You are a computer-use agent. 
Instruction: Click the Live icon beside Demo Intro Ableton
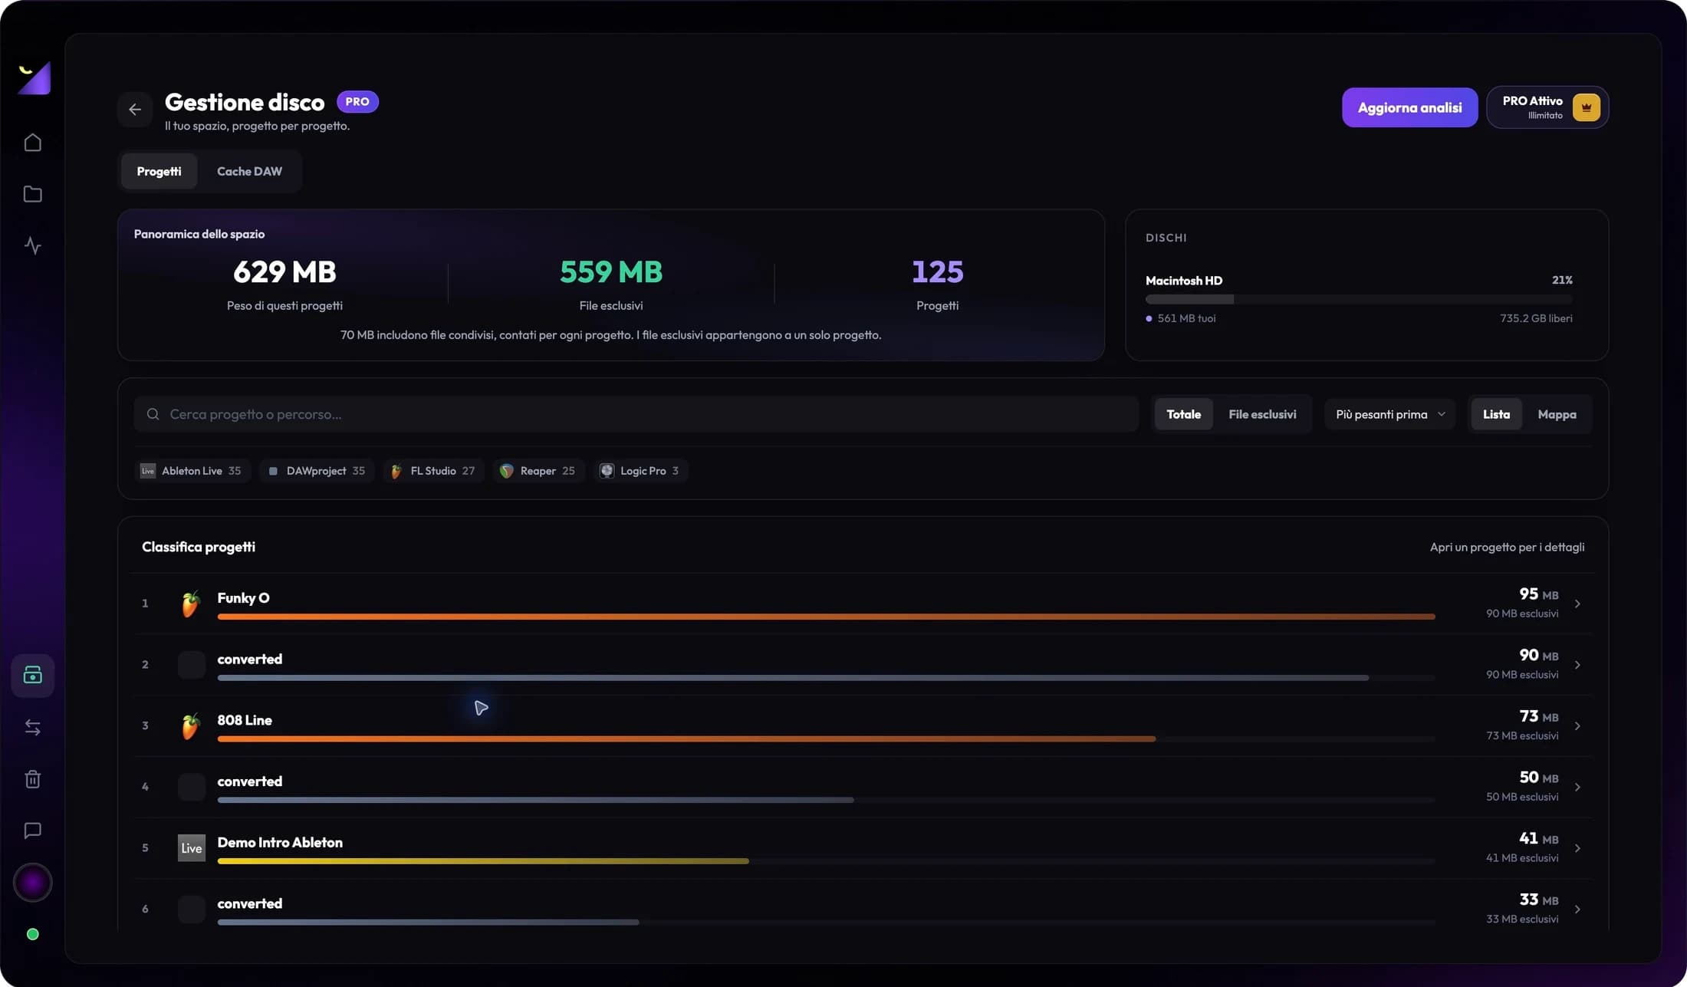click(192, 848)
